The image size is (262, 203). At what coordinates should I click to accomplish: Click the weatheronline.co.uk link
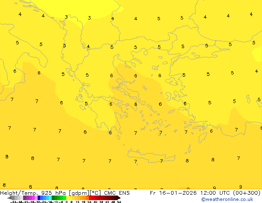pos(227,199)
